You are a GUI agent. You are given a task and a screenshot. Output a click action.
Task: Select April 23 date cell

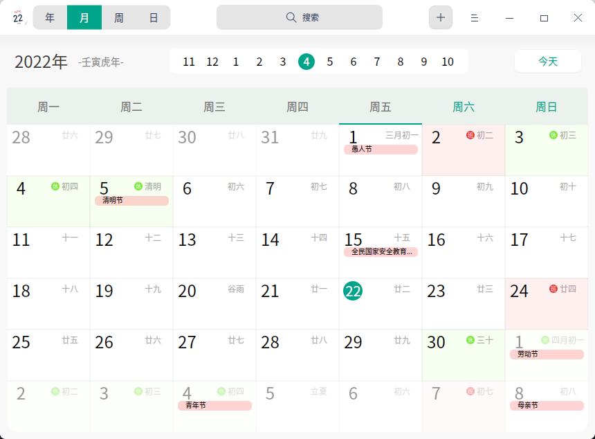464,304
